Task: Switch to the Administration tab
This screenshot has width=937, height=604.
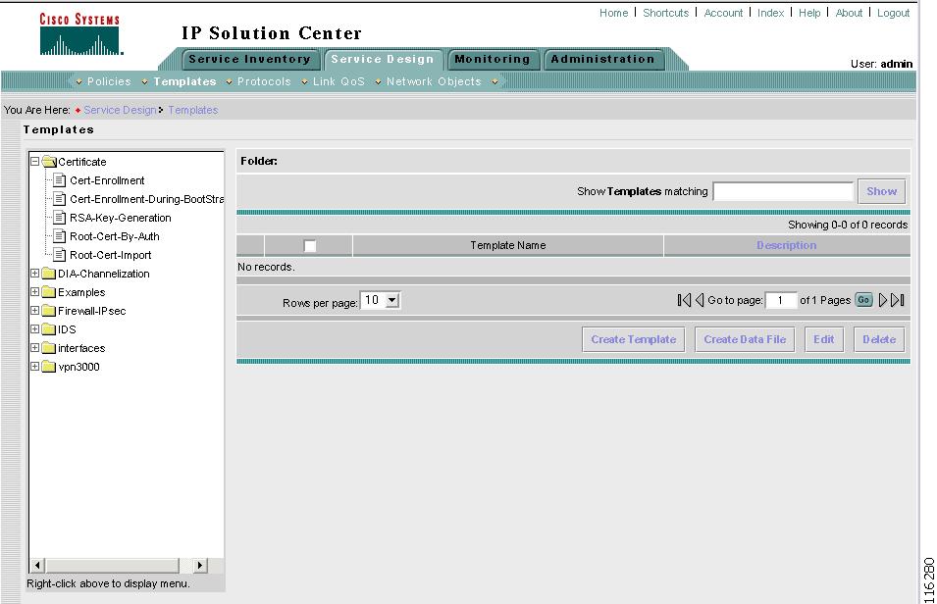Action: (603, 59)
